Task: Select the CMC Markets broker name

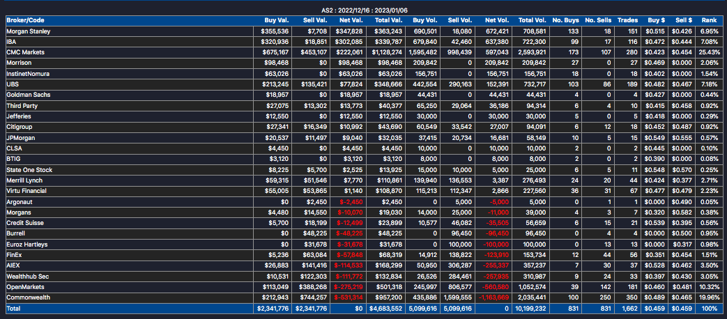Action: coord(26,52)
